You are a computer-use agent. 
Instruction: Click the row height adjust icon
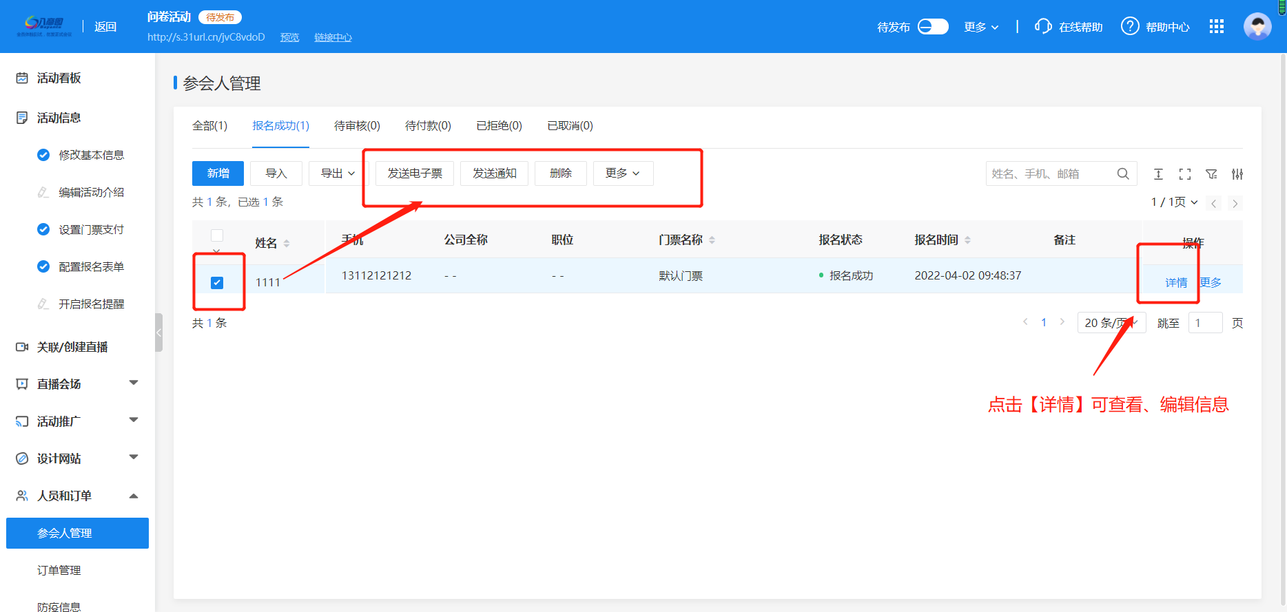pyautogui.click(x=1159, y=174)
